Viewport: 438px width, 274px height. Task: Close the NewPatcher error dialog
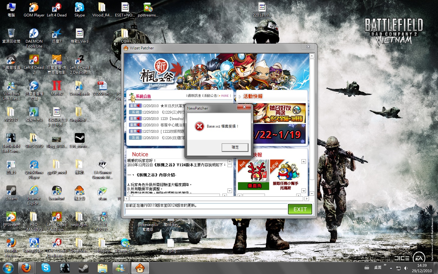(244, 107)
